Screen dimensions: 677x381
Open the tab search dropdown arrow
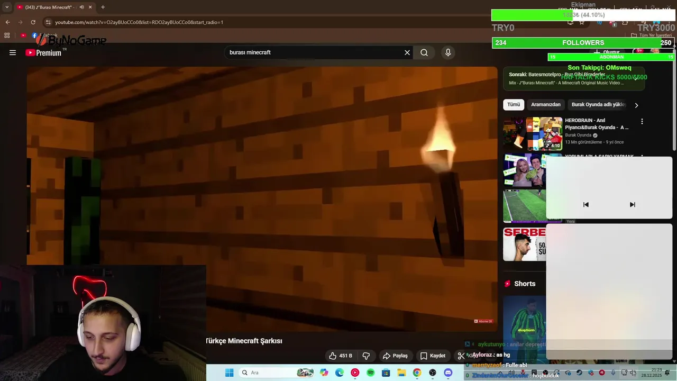click(7, 7)
